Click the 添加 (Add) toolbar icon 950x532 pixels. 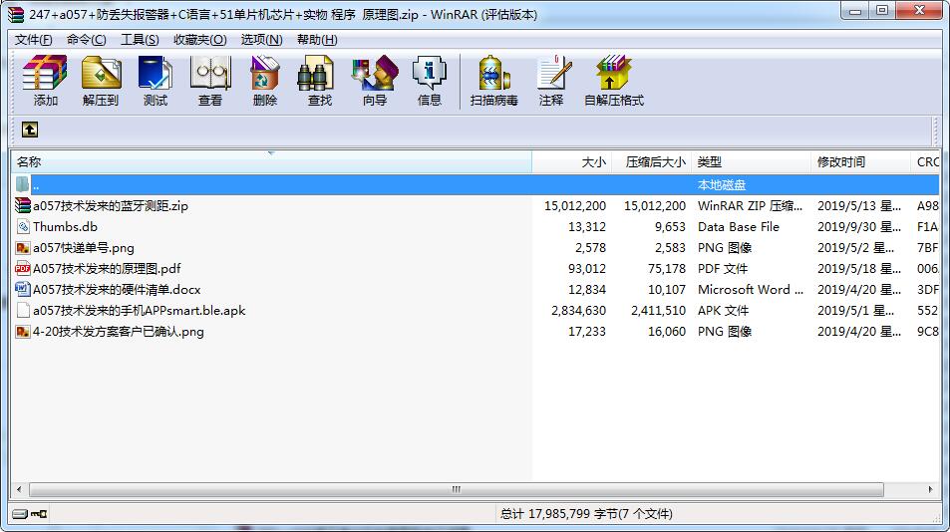(45, 73)
